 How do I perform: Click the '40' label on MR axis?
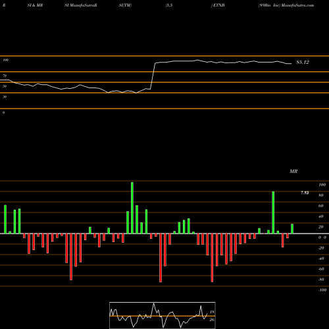[x=321, y=216]
